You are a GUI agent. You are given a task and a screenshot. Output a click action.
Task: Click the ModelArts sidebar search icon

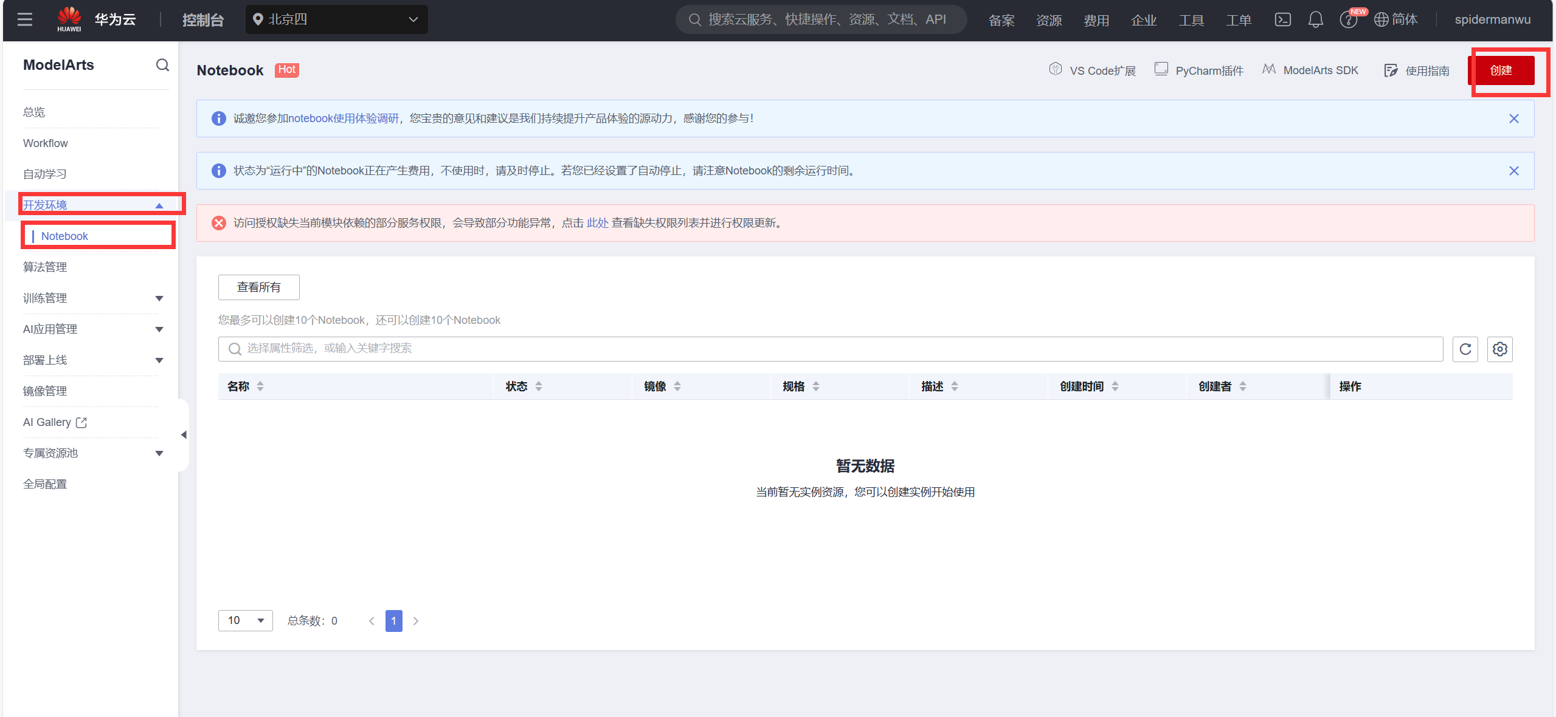(162, 65)
